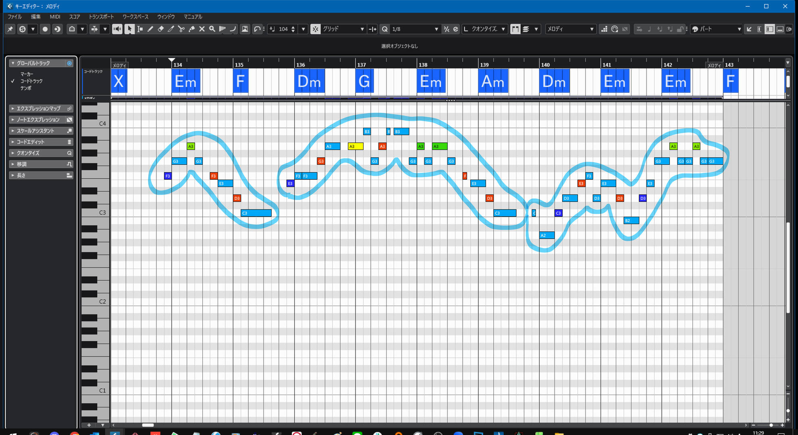Select the Object Selection arrow tool
This screenshot has height=435, width=798.
tap(129, 29)
